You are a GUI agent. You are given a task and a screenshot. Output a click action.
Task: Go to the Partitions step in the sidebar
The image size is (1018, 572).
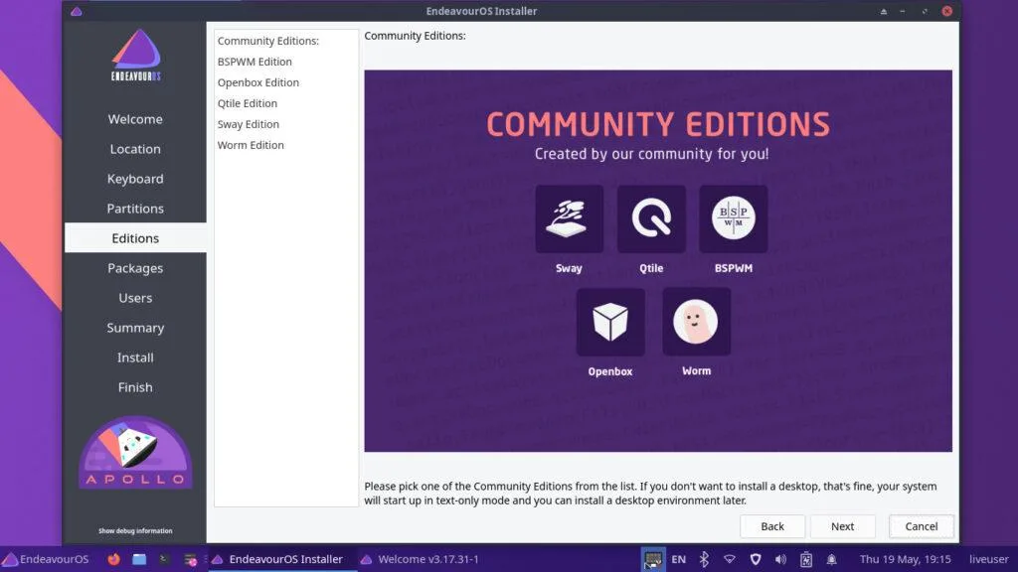click(135, 209)
